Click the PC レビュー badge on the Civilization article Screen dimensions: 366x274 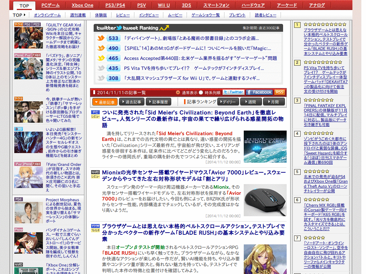(x=96, y=113)
